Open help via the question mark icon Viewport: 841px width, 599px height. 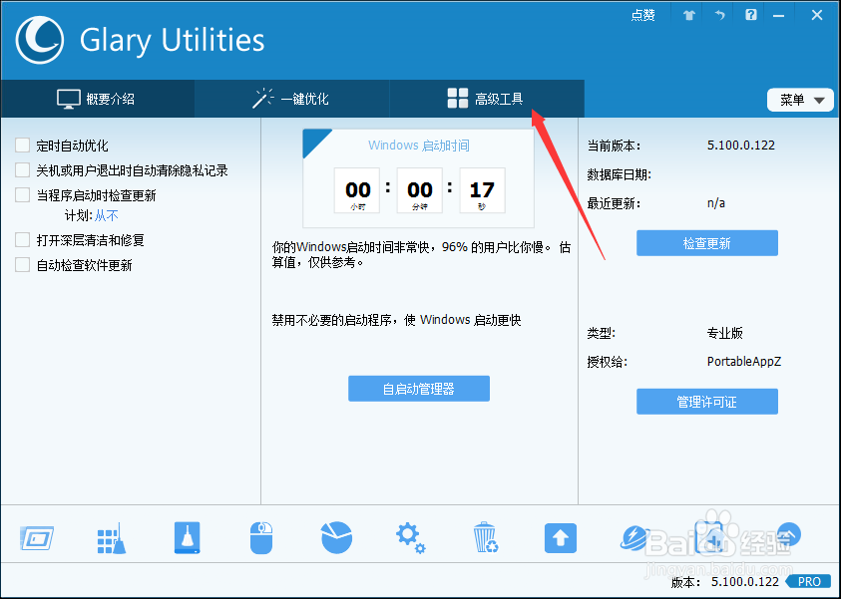(x=750, y=15)
